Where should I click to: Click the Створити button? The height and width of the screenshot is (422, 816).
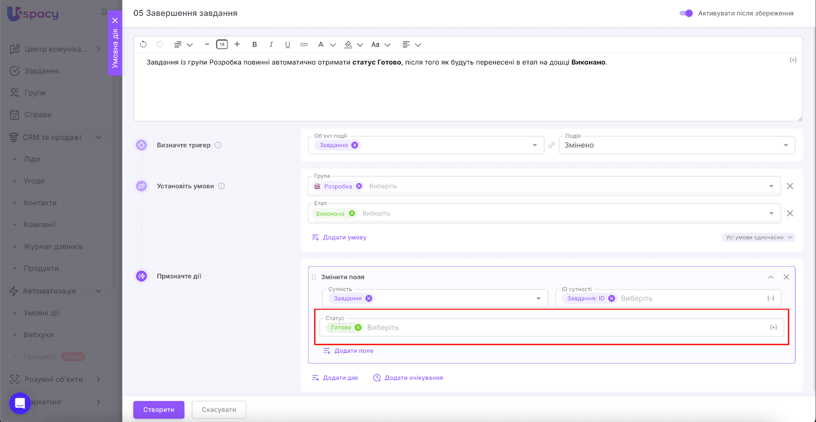coord(159,409)
